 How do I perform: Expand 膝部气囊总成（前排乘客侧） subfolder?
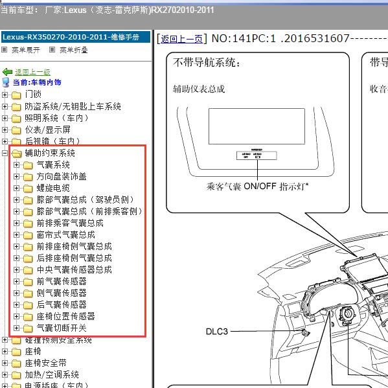point(16,212)
